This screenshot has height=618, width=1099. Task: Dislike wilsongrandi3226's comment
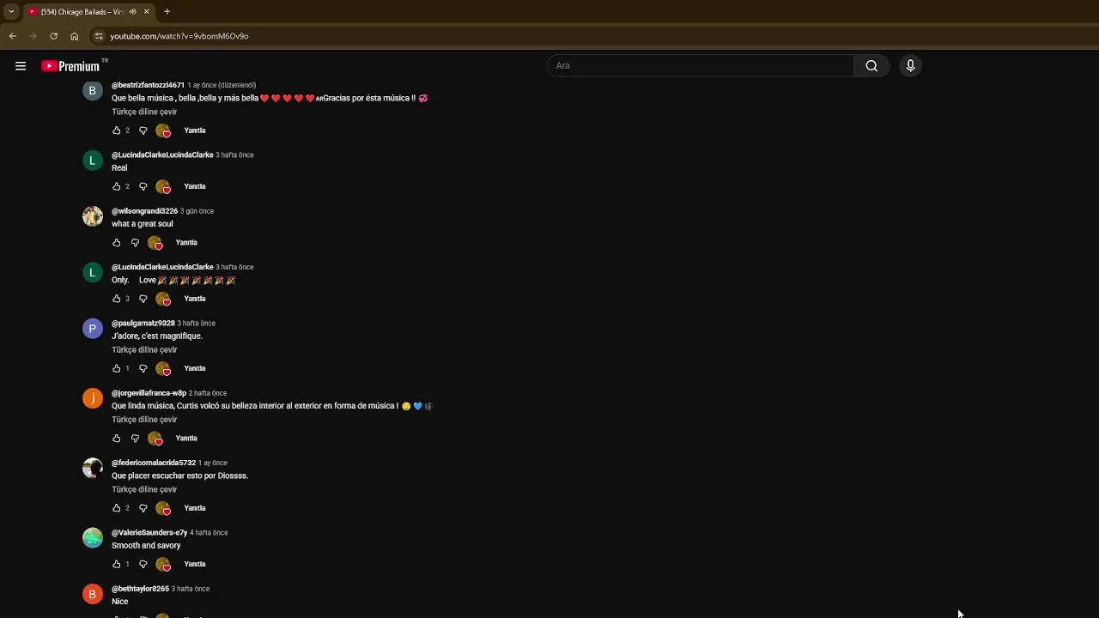tap(135, 243)
